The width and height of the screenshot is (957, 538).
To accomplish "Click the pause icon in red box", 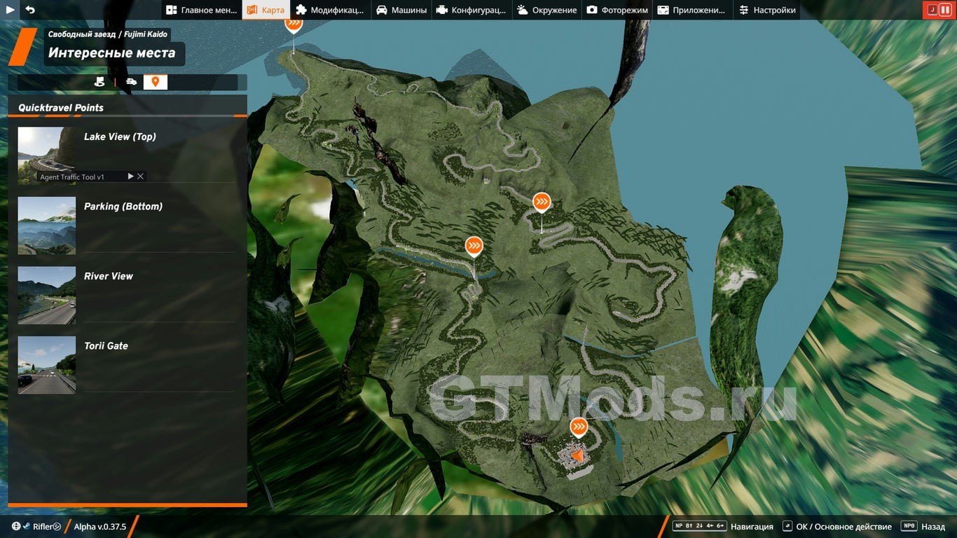I will click(x=945, y=10).
